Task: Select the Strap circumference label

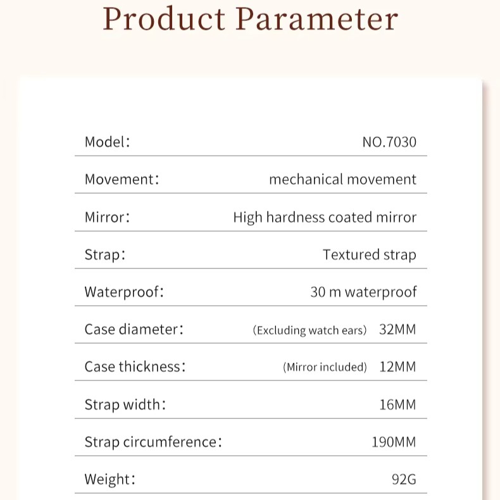Action: [153, 442]
